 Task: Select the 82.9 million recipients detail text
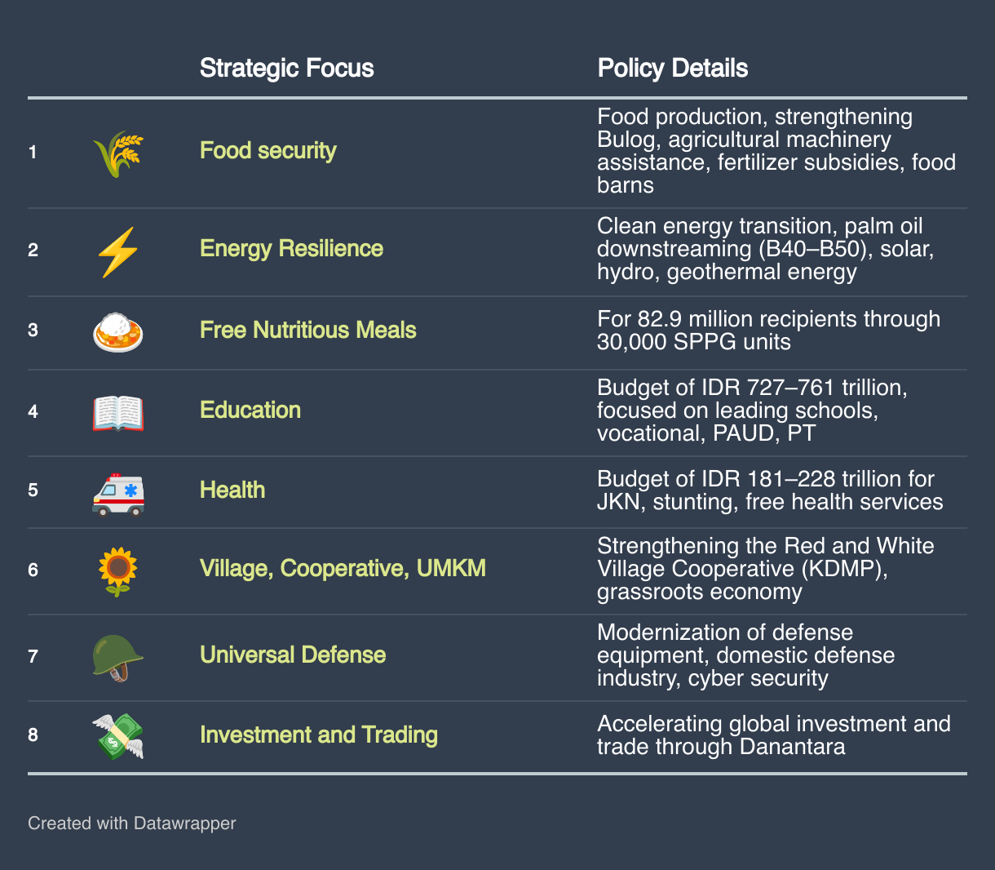pos(768,331)
